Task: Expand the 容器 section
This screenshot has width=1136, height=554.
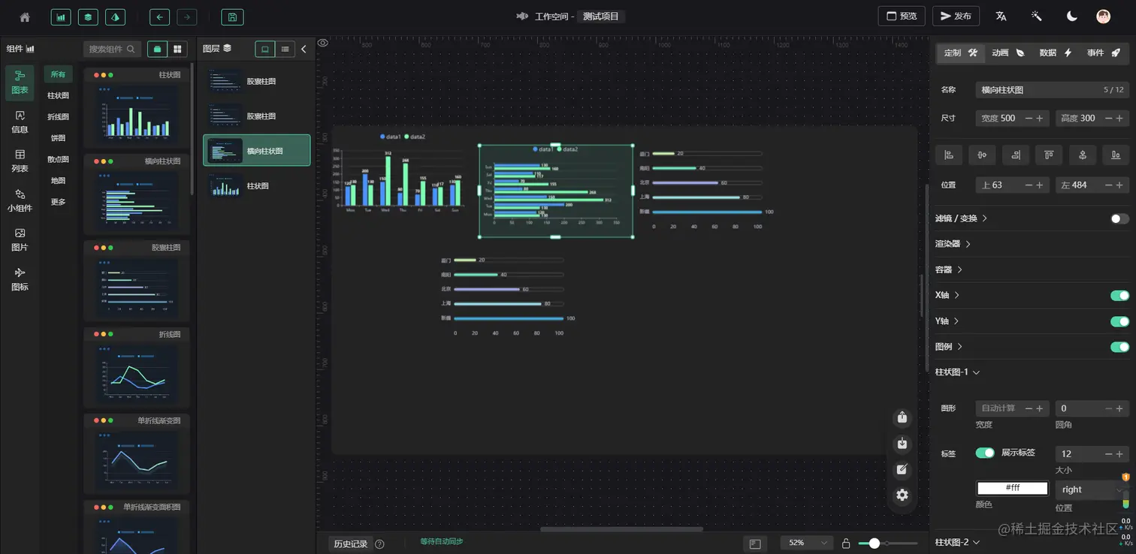Action: pyautogui.click(x=948, y=269)
